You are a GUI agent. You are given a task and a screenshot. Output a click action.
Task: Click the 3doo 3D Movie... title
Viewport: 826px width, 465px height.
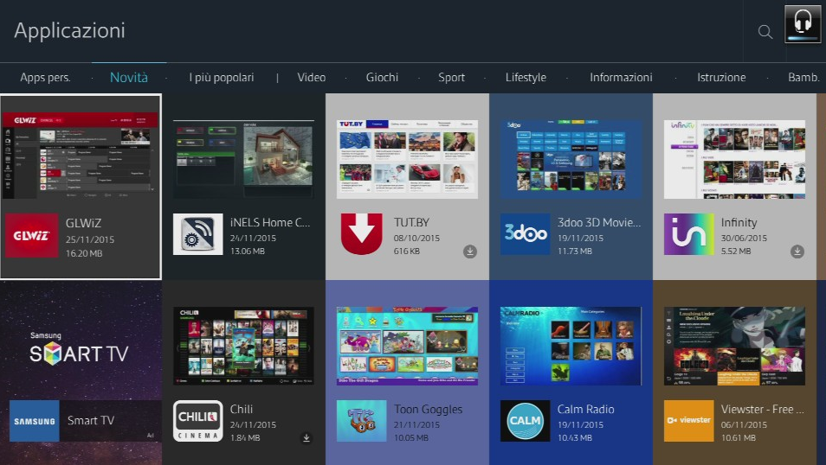599,222
